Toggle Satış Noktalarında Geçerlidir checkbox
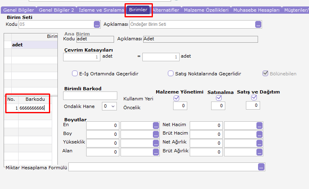309x189 pixels. [171, 74]
